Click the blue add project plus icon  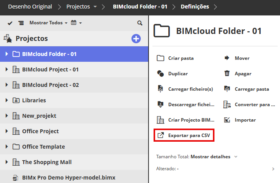[136, 39]
